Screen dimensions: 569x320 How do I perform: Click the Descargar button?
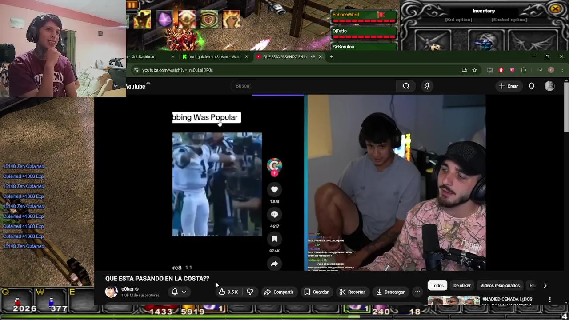coord(390,292)
